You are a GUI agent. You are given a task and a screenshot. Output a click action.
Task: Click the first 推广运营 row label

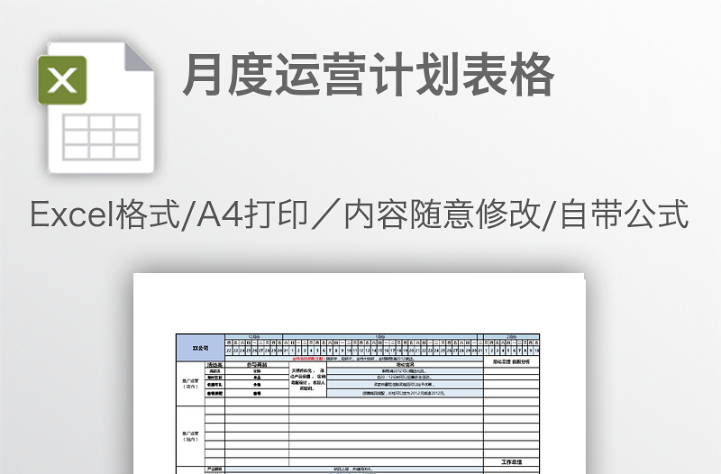coord(190,384)
